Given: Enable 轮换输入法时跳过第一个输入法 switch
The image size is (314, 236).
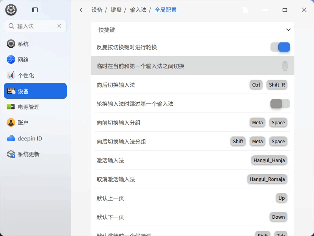Looking at the screenshot, I should tap(280, 104).
